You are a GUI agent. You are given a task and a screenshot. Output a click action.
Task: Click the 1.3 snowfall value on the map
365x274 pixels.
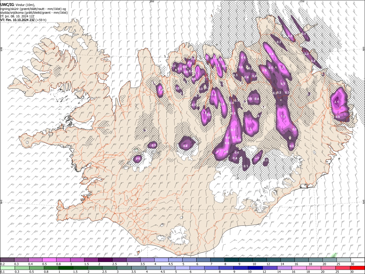tap(249, 129)
